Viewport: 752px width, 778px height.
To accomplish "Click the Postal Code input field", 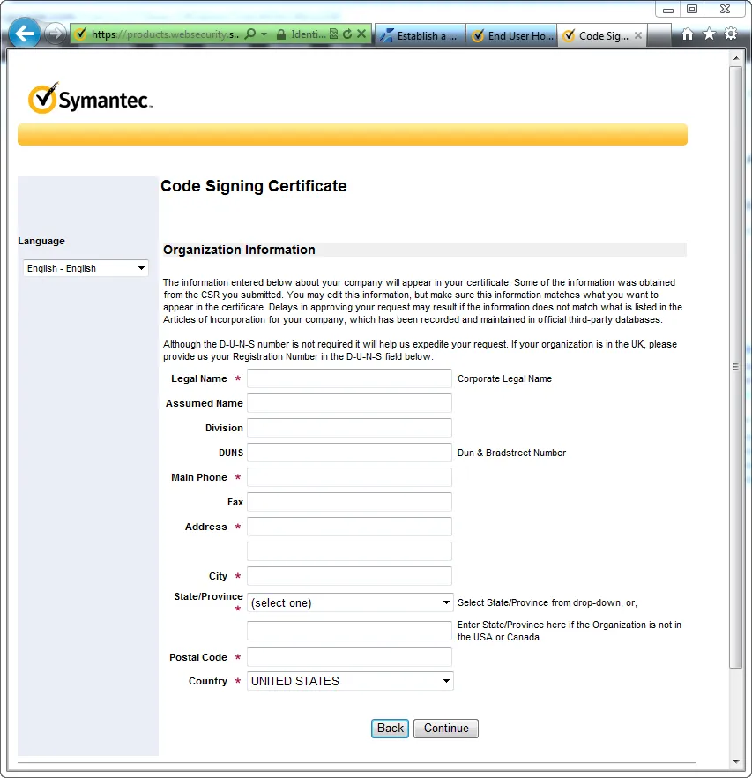I will (x=349, y=657).
